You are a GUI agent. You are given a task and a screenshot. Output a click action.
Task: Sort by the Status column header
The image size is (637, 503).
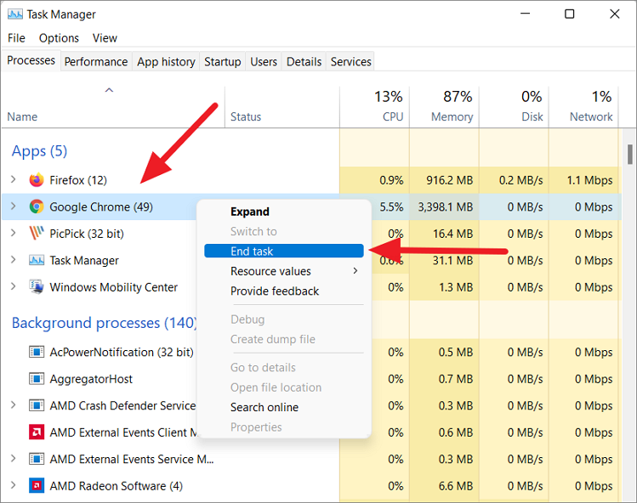click(x=282, y=107)
